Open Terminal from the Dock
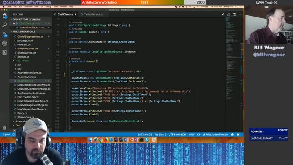Viewport: 293px width, 165px height. pos(141,140)
